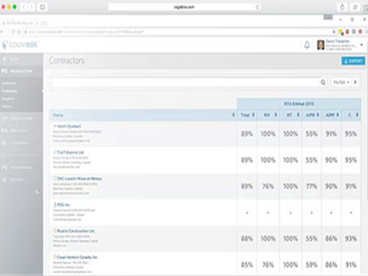Open the SNC-Lavalin Mines et Métaux link
Viewport: 368px width, 276px height.
pos(79,178)
